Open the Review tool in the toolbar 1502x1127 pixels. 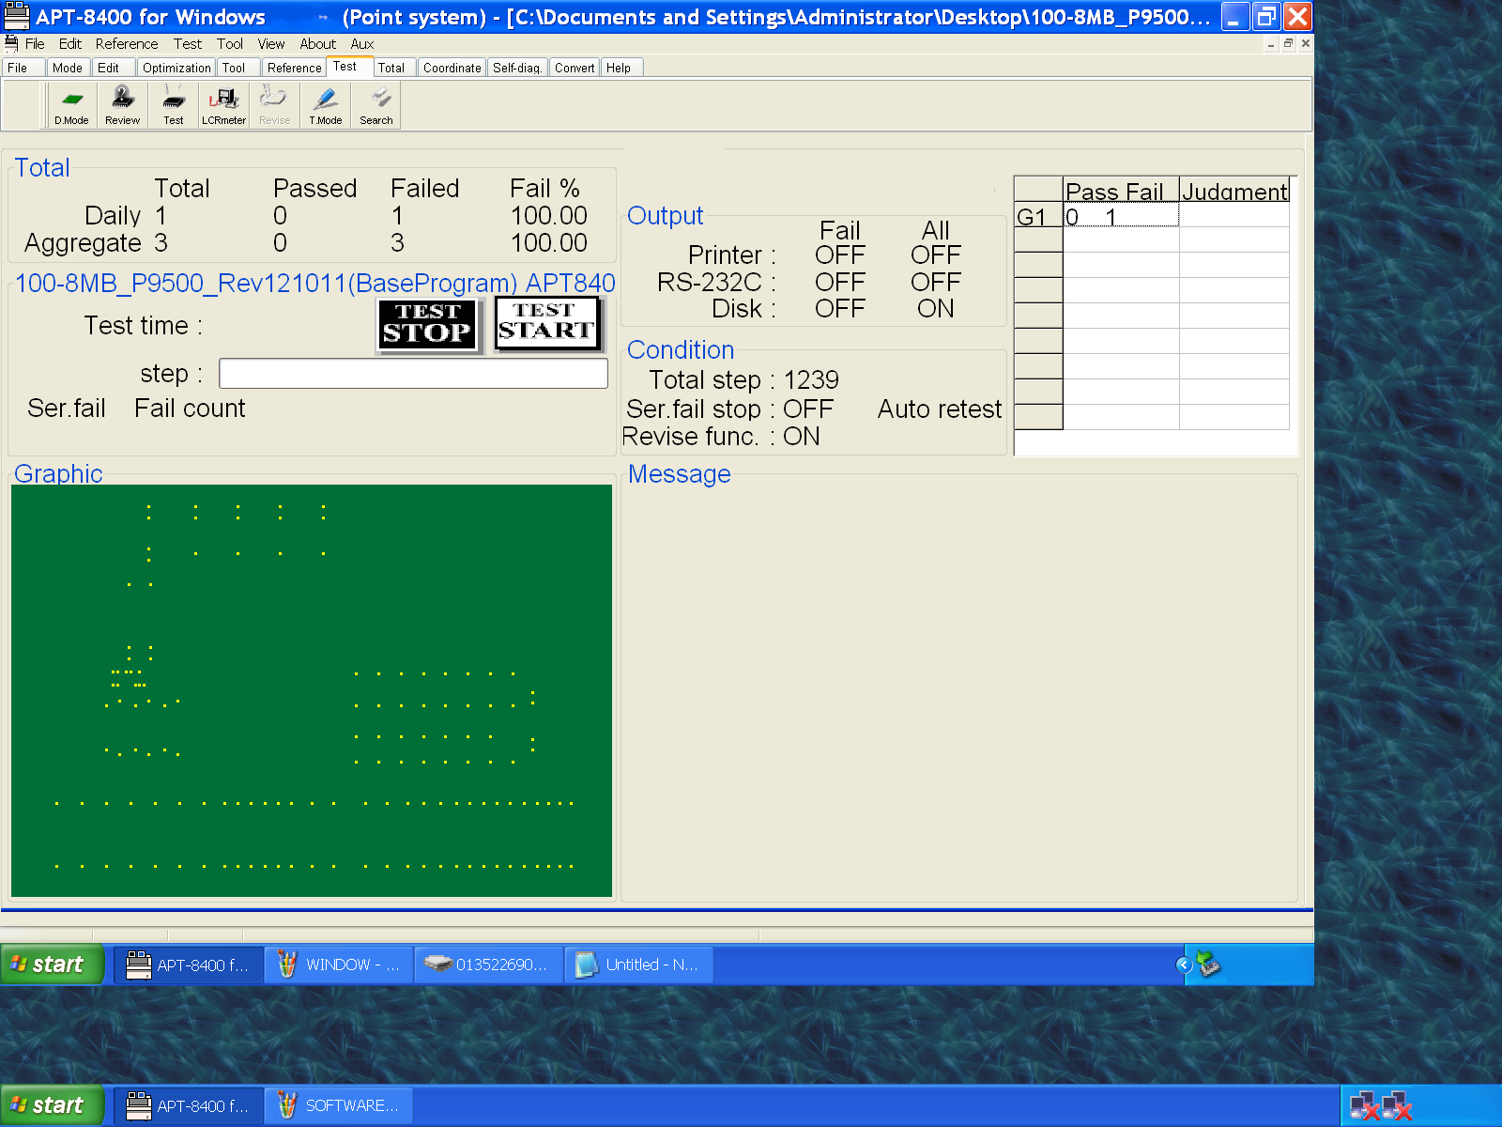tap(122, 105)
